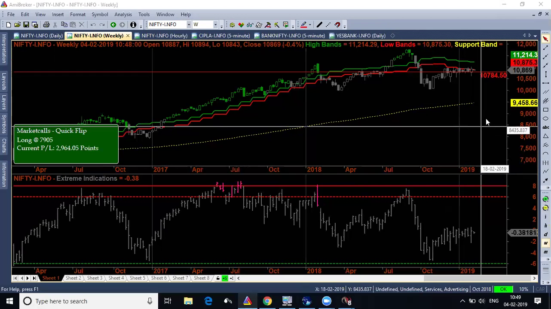Toggle the green symbol-link button beside sheets
The height and width of the screenshot is (309, 551).
(224, 278)
